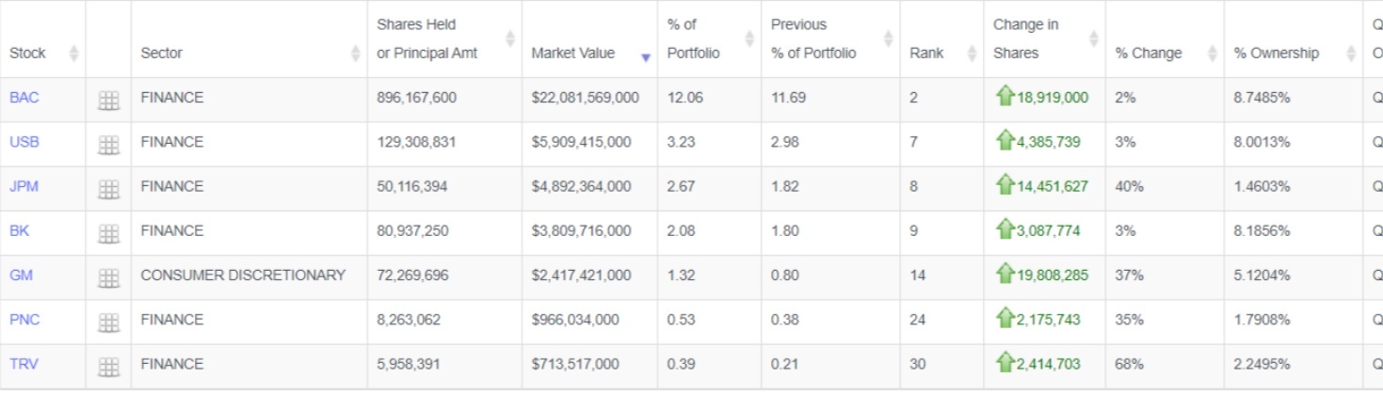The height and width of the screenshot is (393, 1383).
Task: Click the table icon beside PNC
Action: (x=108, y=322)
